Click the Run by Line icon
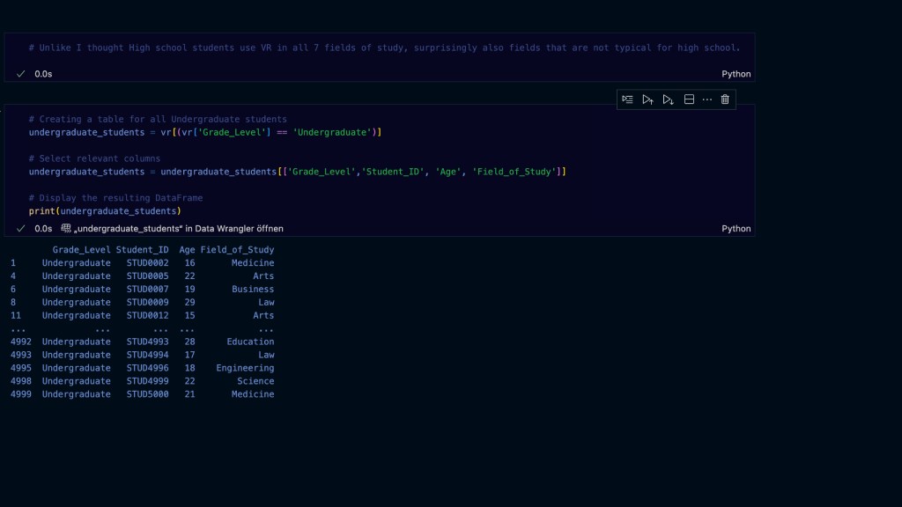Viewport: 902px width, 507px height. coord(627,99)
